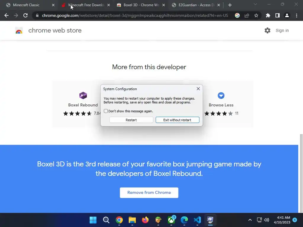Open the tab search chevron
This screenshot has width=303, height=227.
pyautogui.click(x=255, y=4)
